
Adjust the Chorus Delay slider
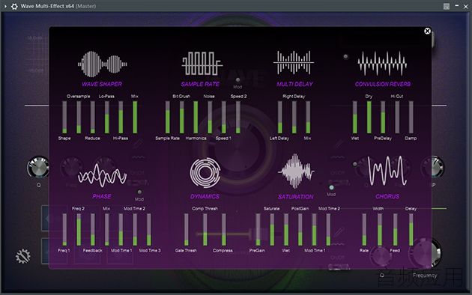click(411, 229)
